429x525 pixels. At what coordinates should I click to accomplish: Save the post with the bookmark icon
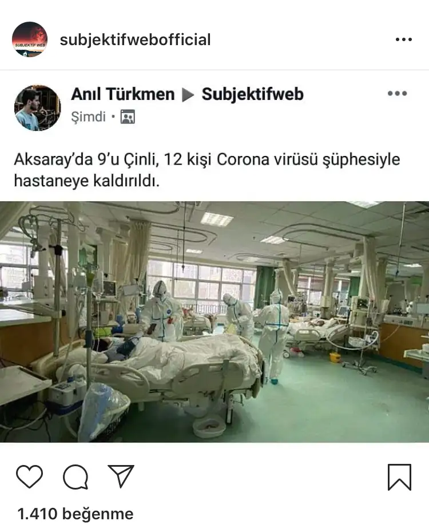[399, 477]
